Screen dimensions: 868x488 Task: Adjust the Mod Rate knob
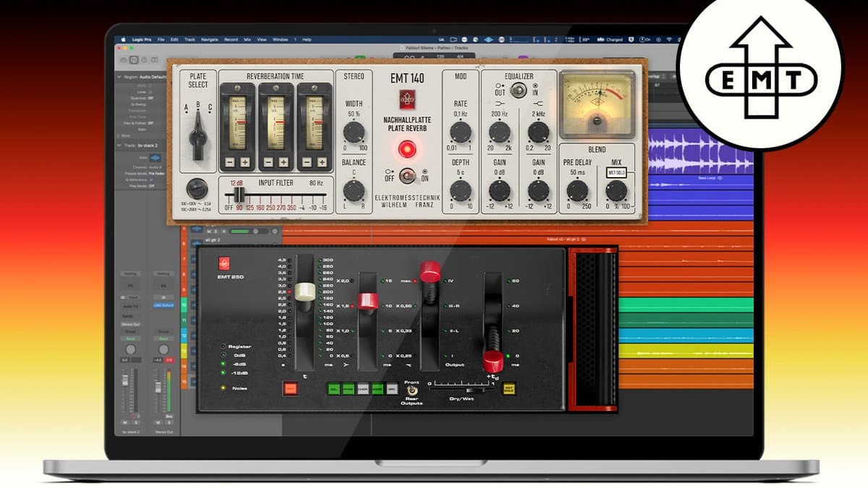461,132
